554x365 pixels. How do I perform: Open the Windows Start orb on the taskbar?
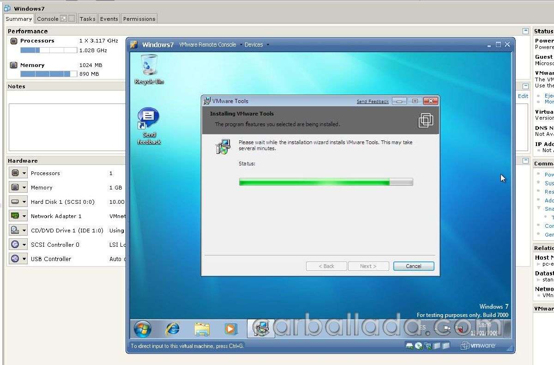pos(142,329)
